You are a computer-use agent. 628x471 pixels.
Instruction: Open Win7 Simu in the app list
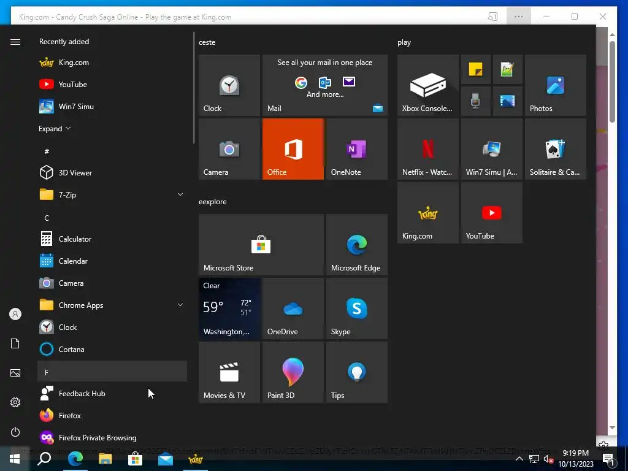point(112,107)
